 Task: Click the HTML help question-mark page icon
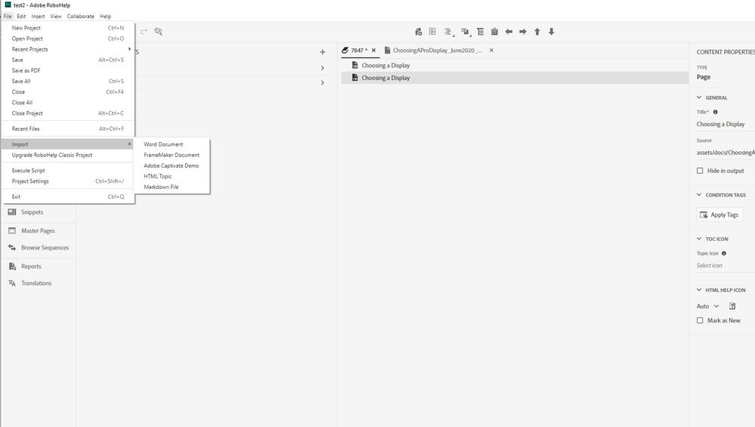click(x=732, y=306)
